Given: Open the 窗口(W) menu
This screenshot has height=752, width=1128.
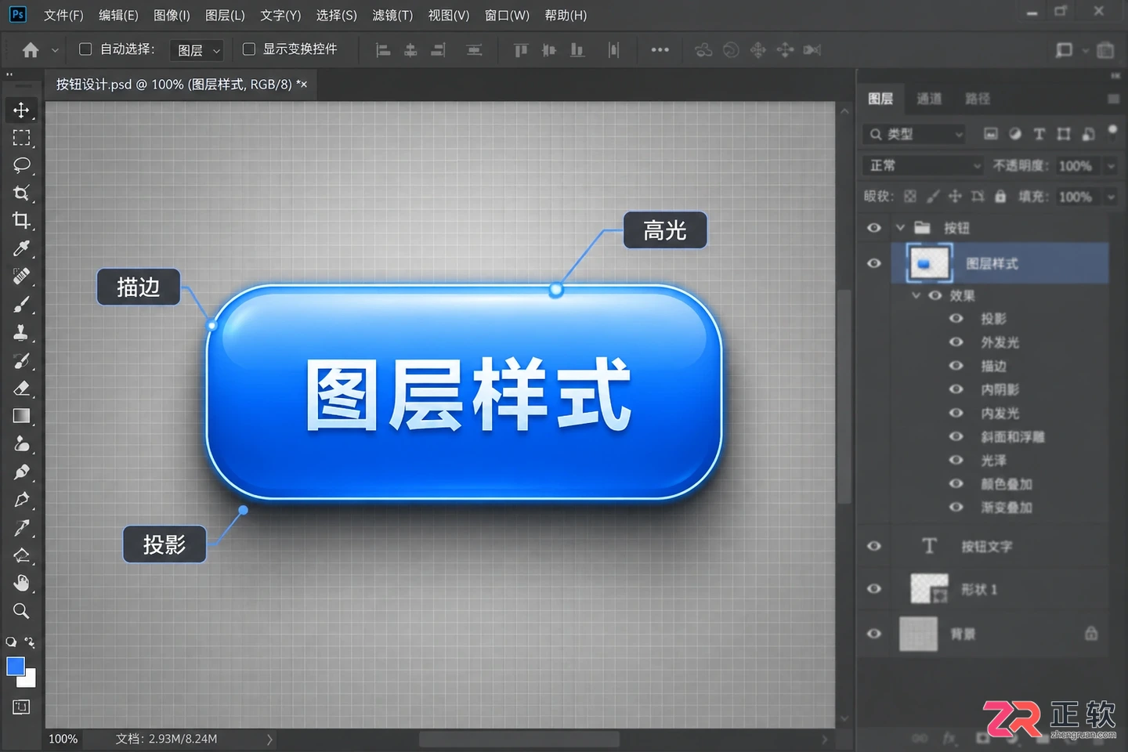Looking at the screenshot, I should (x=507, y=15).
